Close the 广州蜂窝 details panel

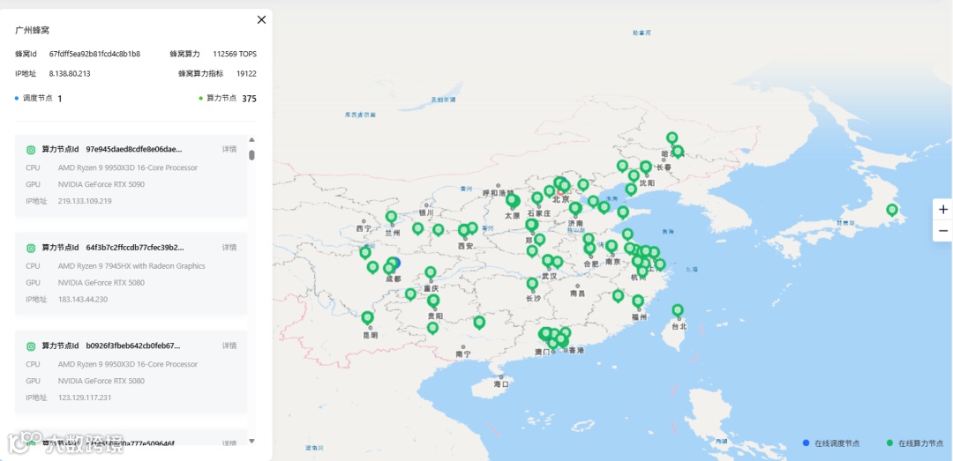261,19
